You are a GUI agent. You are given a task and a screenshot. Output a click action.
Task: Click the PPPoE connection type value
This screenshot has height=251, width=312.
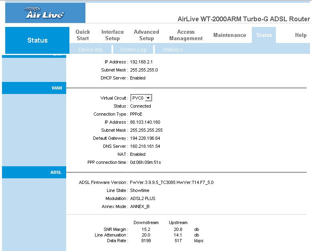tap(136, 114)
